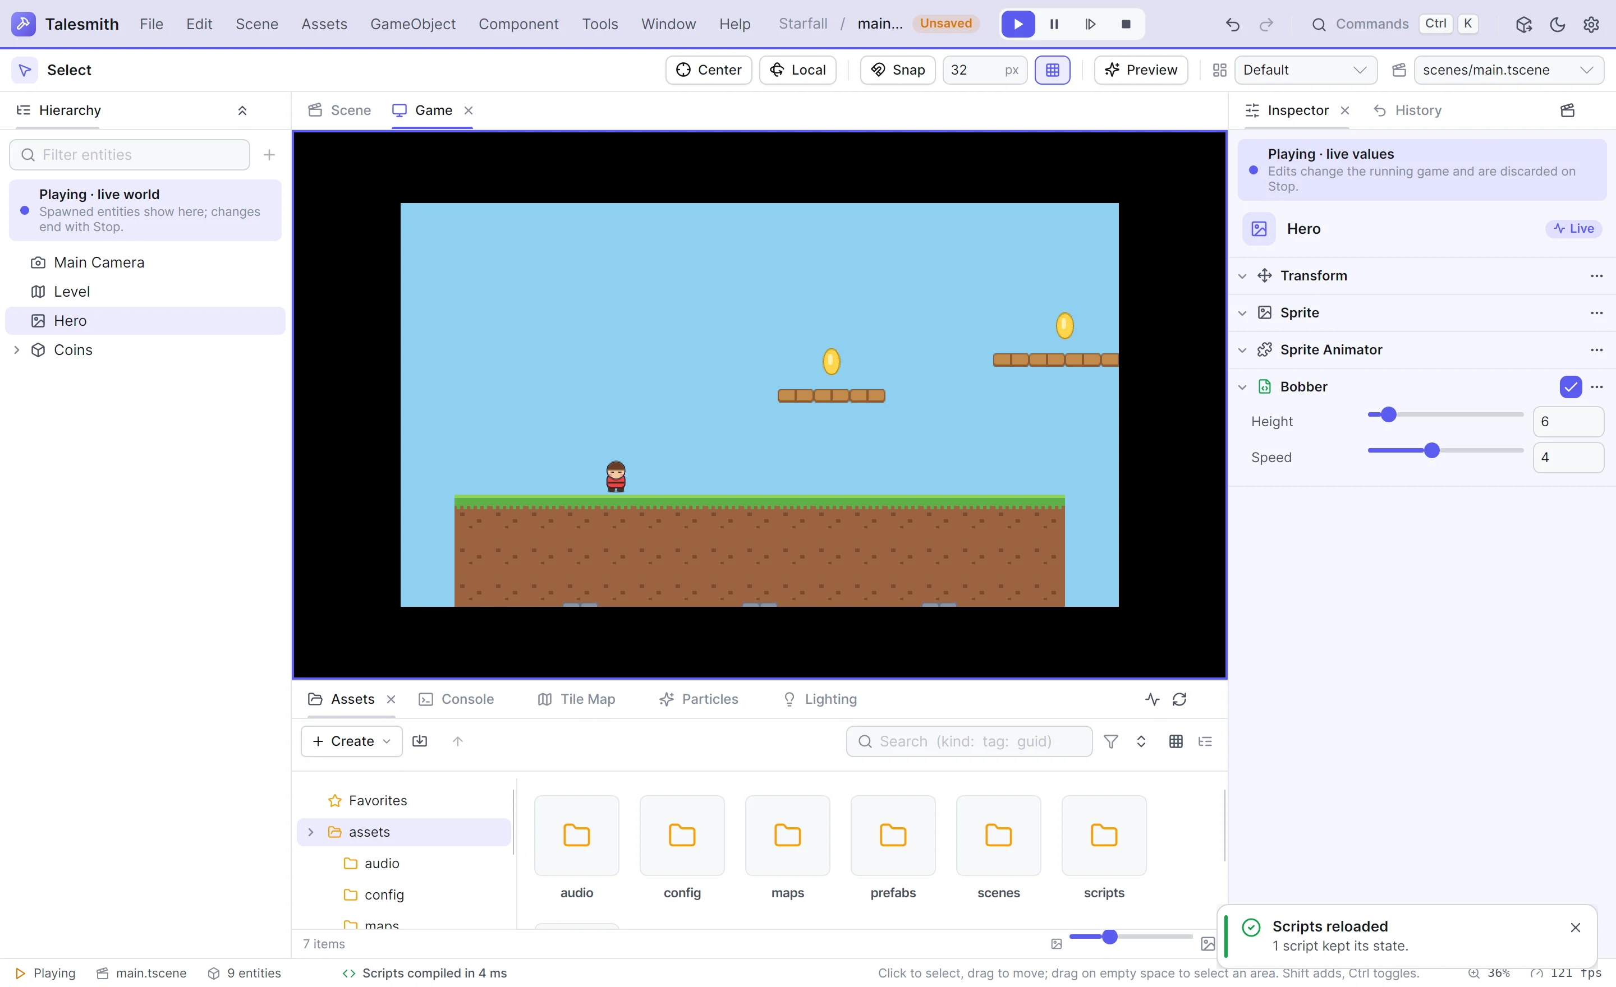Click the assets filter funnel icon
This screenshot has width=1616, height=987.
coord(1110,741)
